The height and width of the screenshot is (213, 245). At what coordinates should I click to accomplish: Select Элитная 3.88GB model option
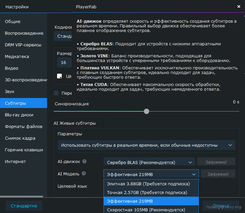(148, 184)
